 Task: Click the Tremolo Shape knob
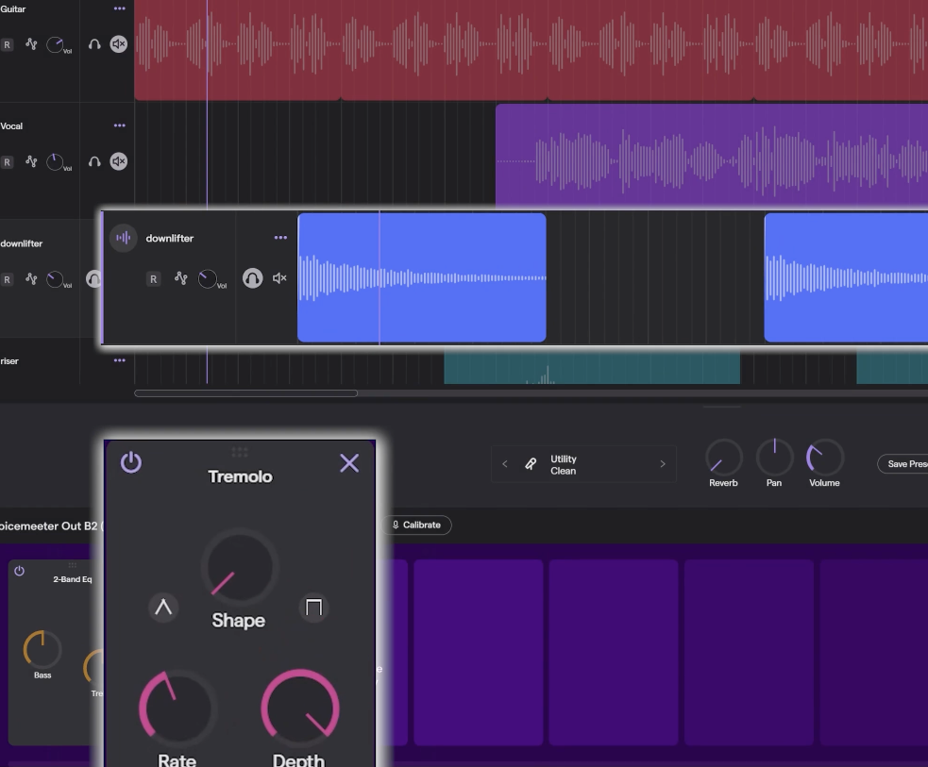[x=240, y=568]
